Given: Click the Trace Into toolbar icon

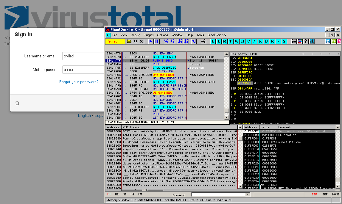Looking at the screenshot, I should coord(180,41).
